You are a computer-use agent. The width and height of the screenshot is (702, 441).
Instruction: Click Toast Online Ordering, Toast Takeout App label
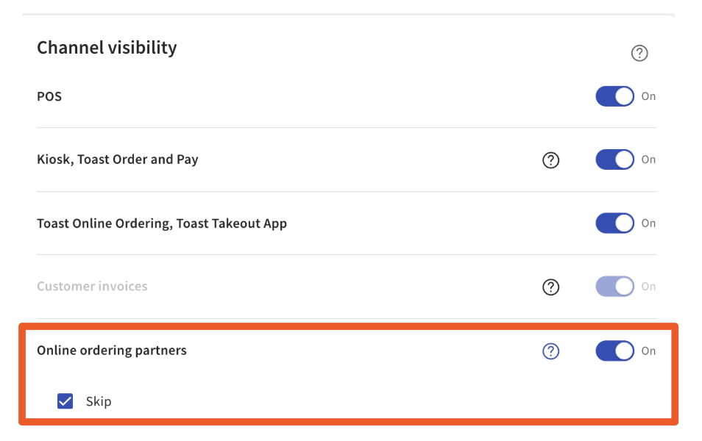[162, 223]
